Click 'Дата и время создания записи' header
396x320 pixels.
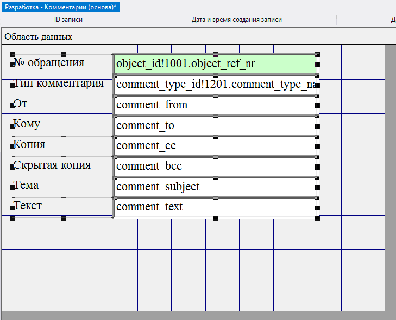(236, 20)
